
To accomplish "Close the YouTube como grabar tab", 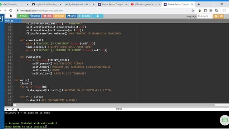I will [159, 4].
